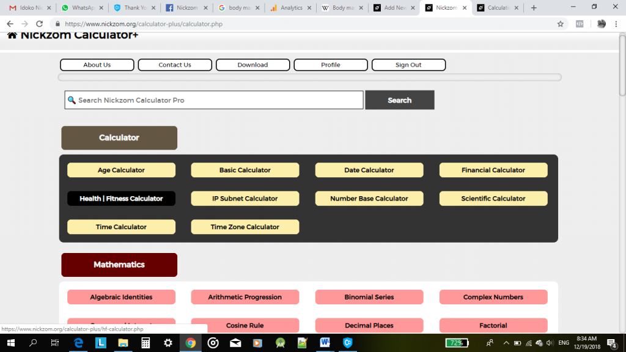626x352 pixels.
Task: Close the Thank You tab
Action: click(153, 7)
